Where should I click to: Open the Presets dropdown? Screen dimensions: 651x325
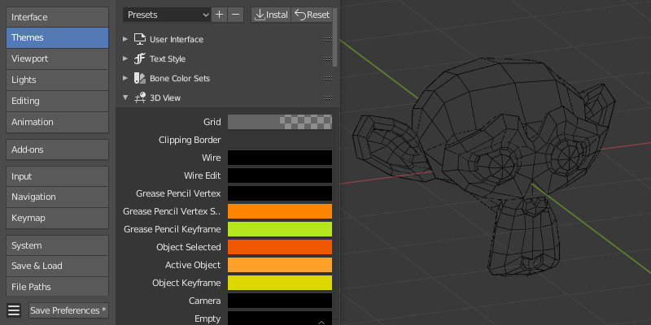point(167,15)
